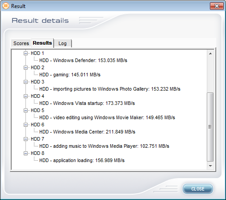Image resolution: width=226 pixels, height=200 pixels.
Task: Click the orange Result window icon
Action: 6,6
